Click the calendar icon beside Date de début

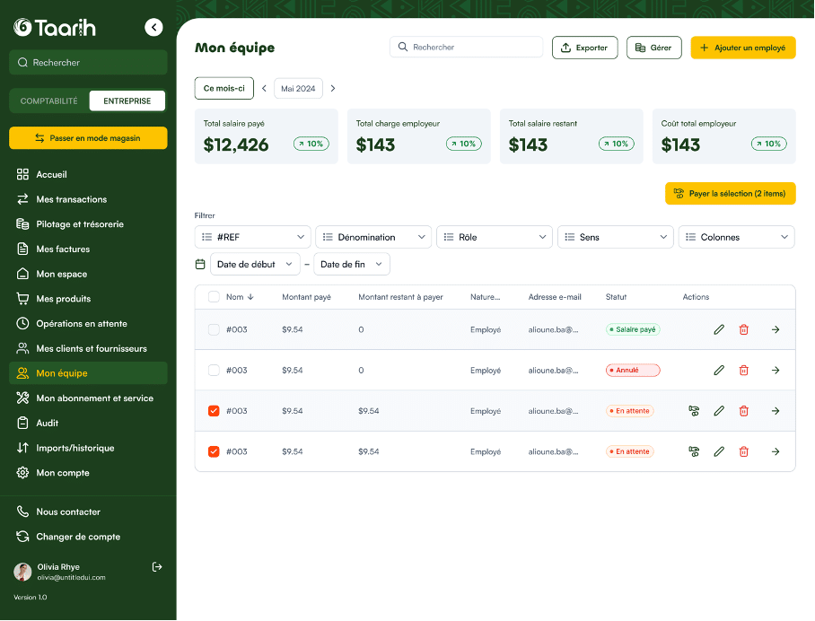200,264
